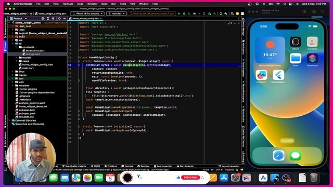Expand External Libraries node
This screenshot has height=187, width=333.
click(9, 121)
